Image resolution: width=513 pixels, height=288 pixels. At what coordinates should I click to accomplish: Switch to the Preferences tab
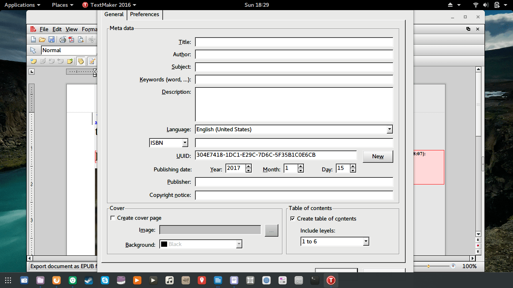coord(145,14)
